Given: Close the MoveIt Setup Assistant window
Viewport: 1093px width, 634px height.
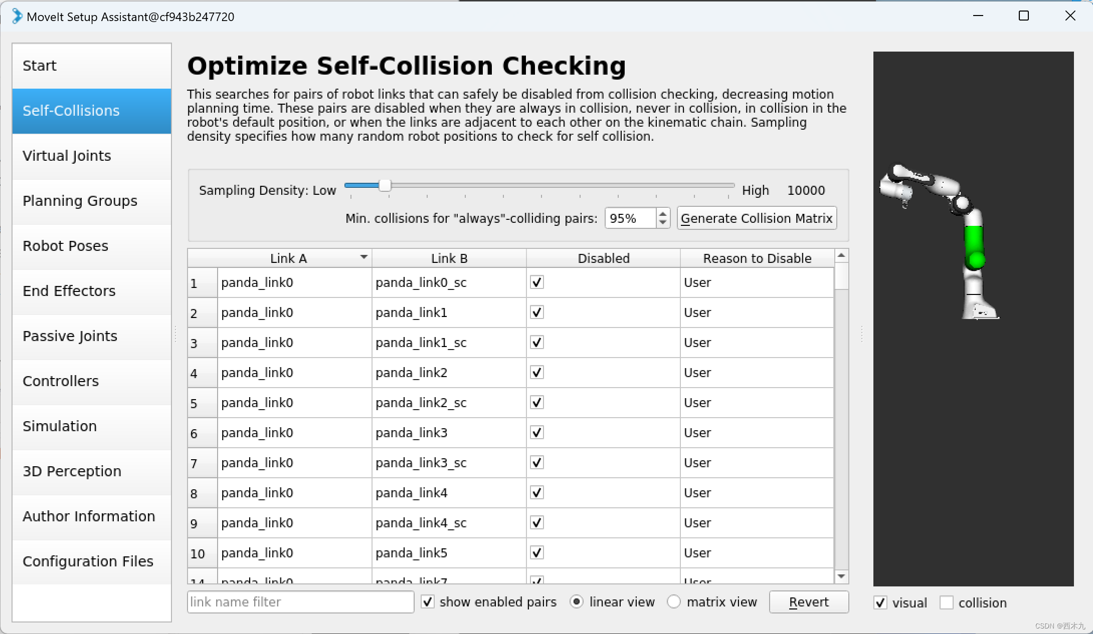Looking at the screenshot, I should point(1070,16).
